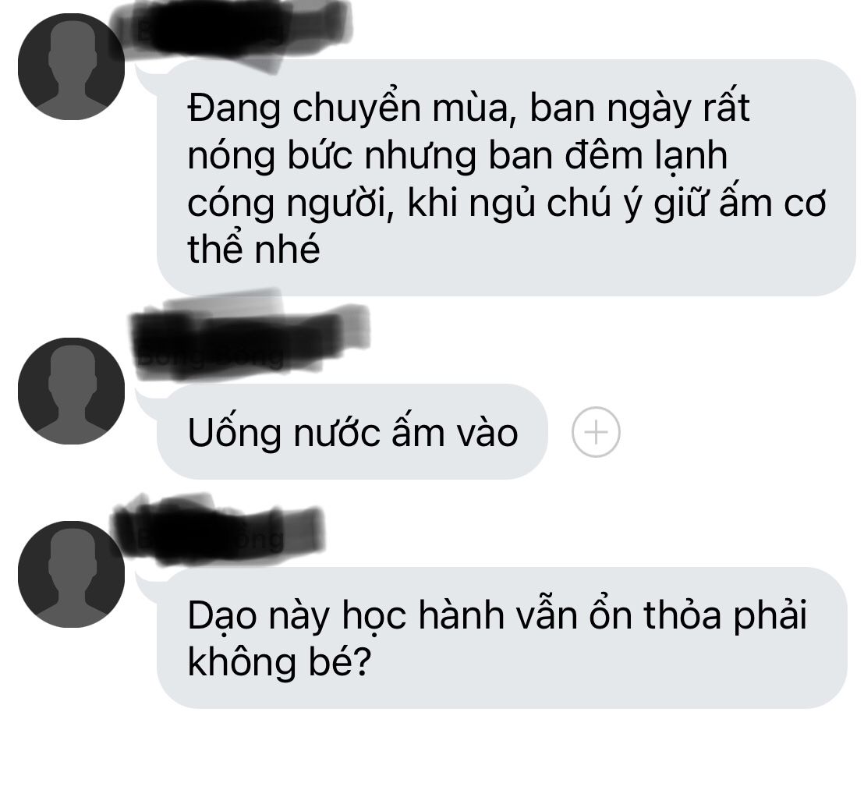Click the word 'Dạo' starting the last message
Image resolution: width=864 pixels, height=790 pixels.
pyautogui.click(x=222, y=616)
